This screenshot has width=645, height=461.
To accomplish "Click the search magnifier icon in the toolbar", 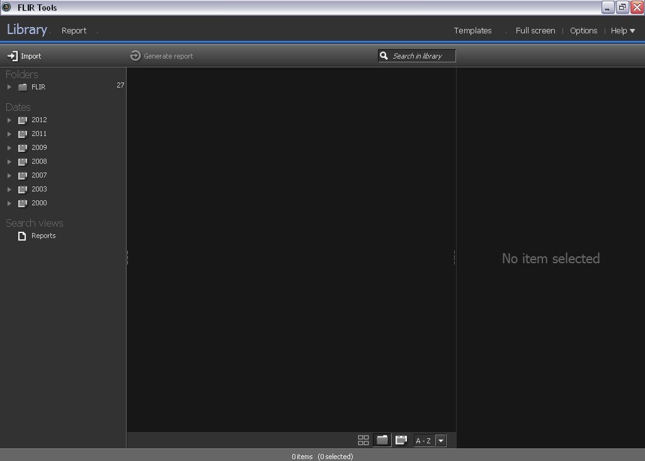I will [385, 55].
